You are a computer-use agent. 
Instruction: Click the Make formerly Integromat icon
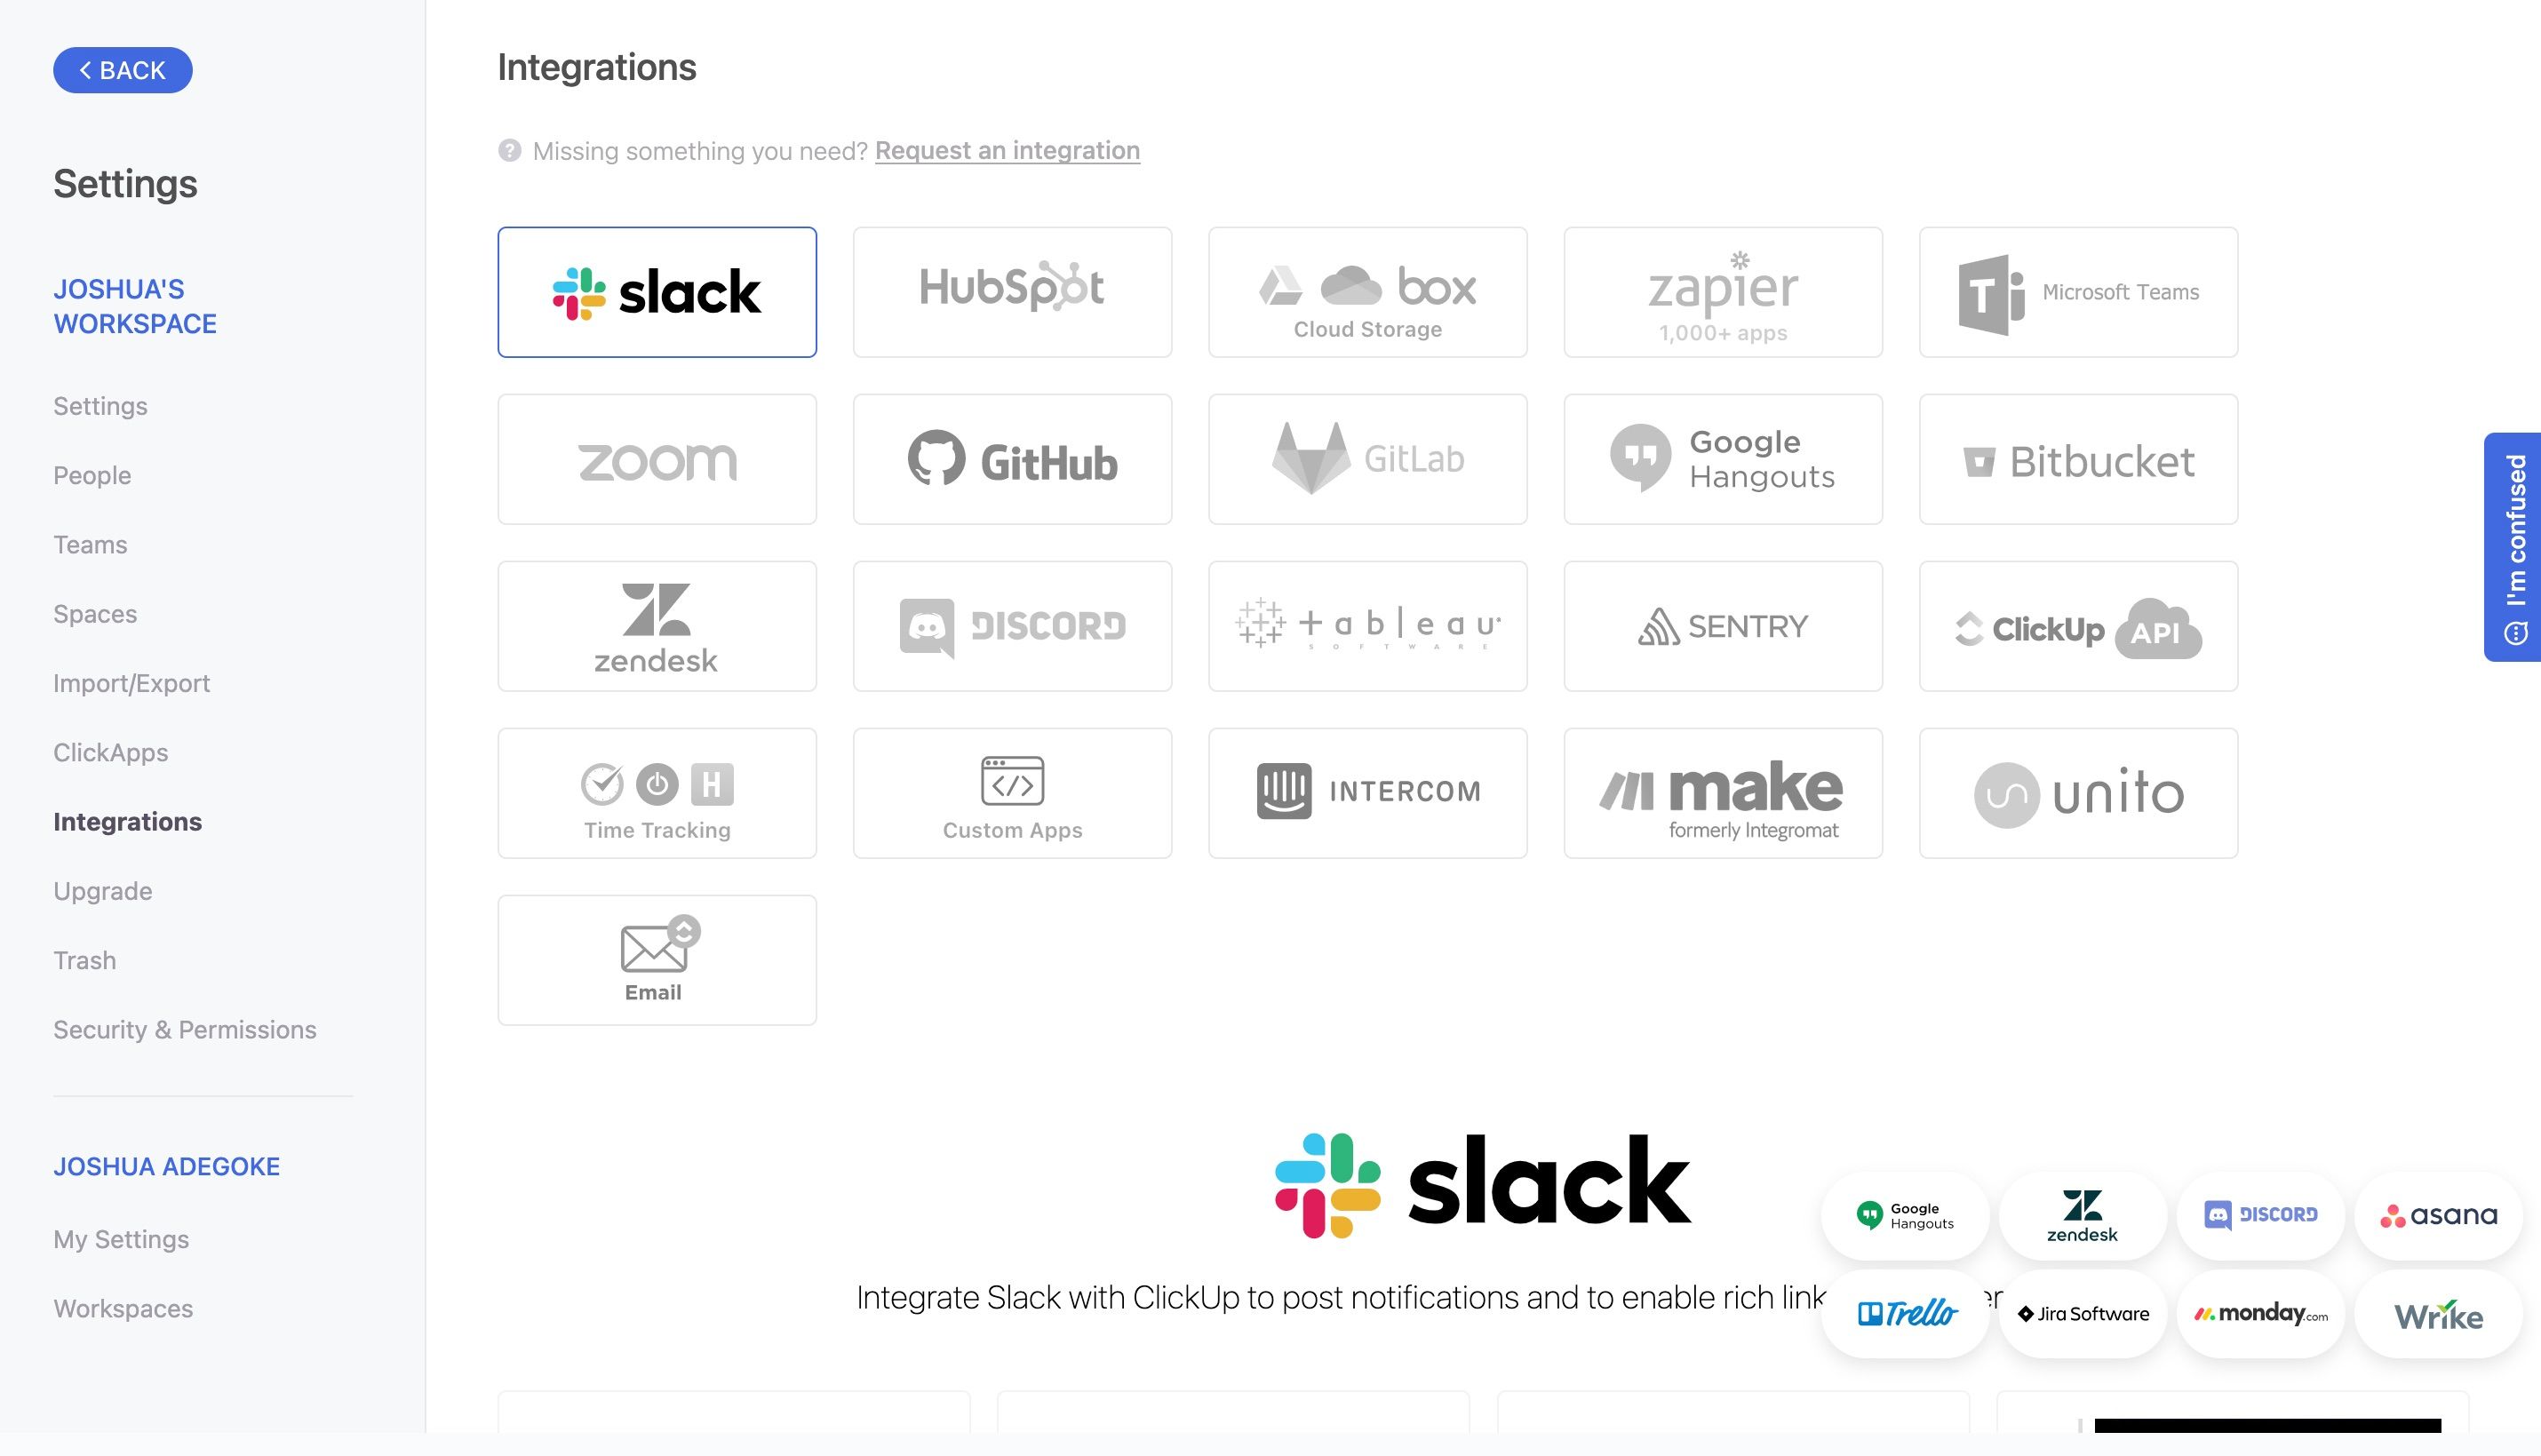[1723, 792]
